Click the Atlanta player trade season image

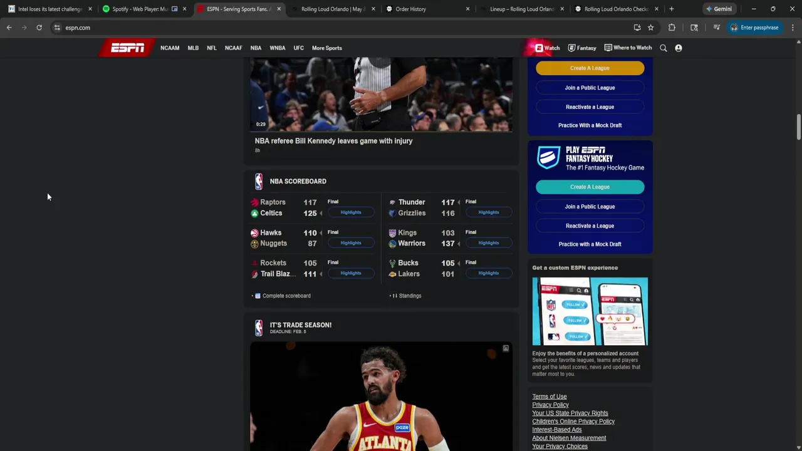(381, 397)
